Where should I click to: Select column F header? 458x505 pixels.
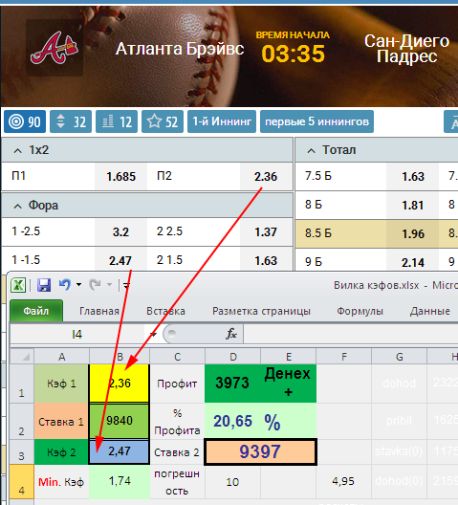[x=344, y=357]
